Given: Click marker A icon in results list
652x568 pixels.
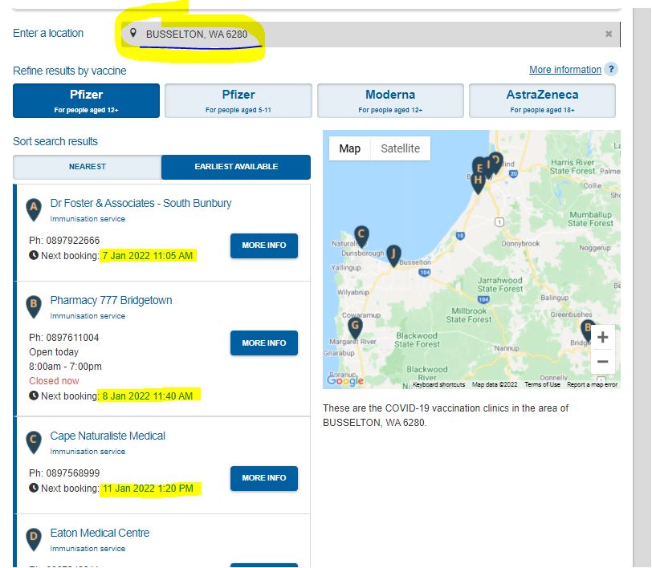Looking at the screenshot, I should [34, 209].
